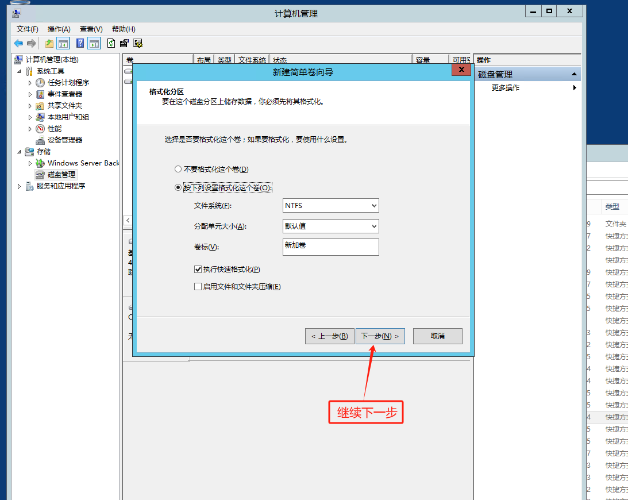Click the 卷标 text input field
The height and width of the screenshot is (500, 628).
click(330, 247)
